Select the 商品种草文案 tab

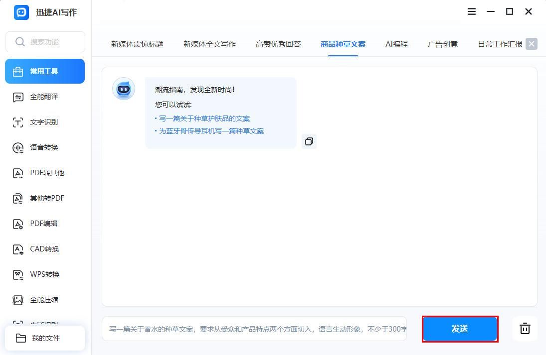[343, 44]
